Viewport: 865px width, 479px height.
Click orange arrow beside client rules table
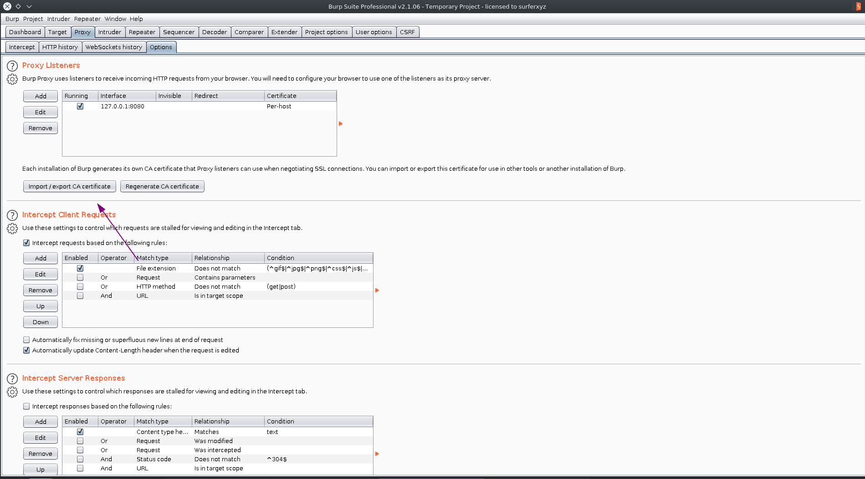[x=377, y=290]
